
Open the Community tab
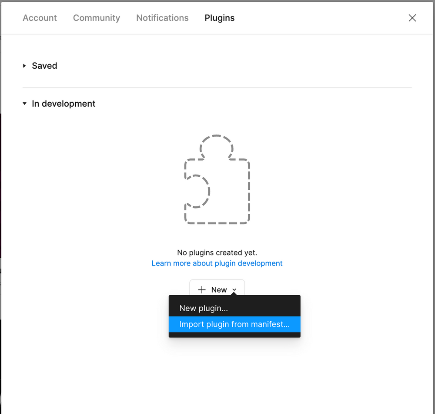pyautogui.click(x=96, y=18)
